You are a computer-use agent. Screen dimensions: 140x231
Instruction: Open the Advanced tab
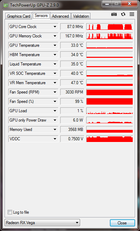(60, 16)
